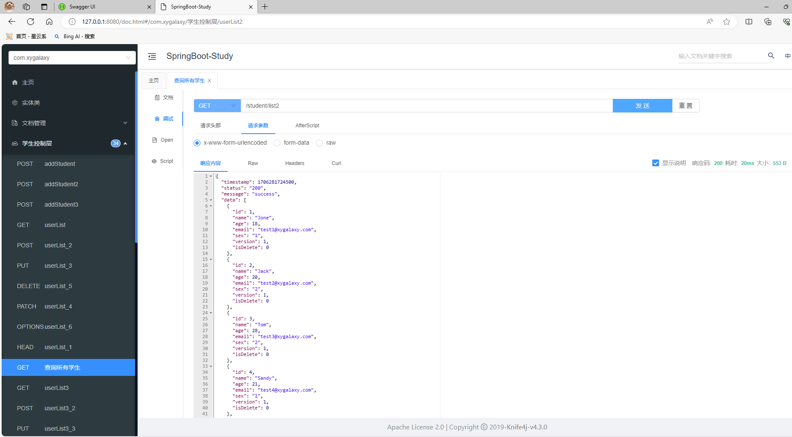This screenshot has width=792, height=437.
Task: Open DELETE userList_5 endpoint
Action: (68, 286)
